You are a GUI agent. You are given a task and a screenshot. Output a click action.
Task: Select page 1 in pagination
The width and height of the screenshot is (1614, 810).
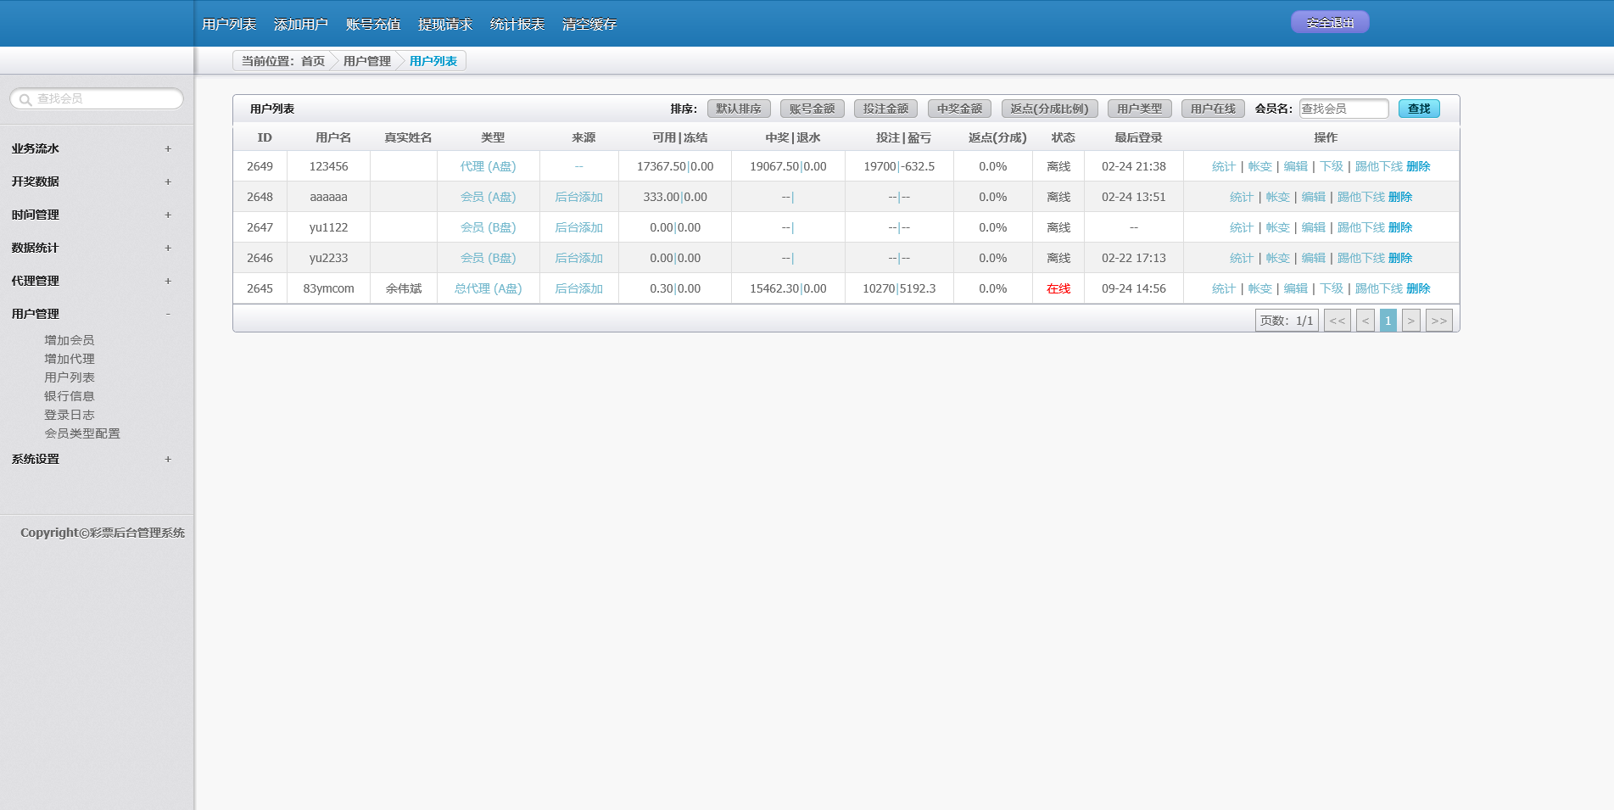pyautogui.click(x=1388, y=321)
